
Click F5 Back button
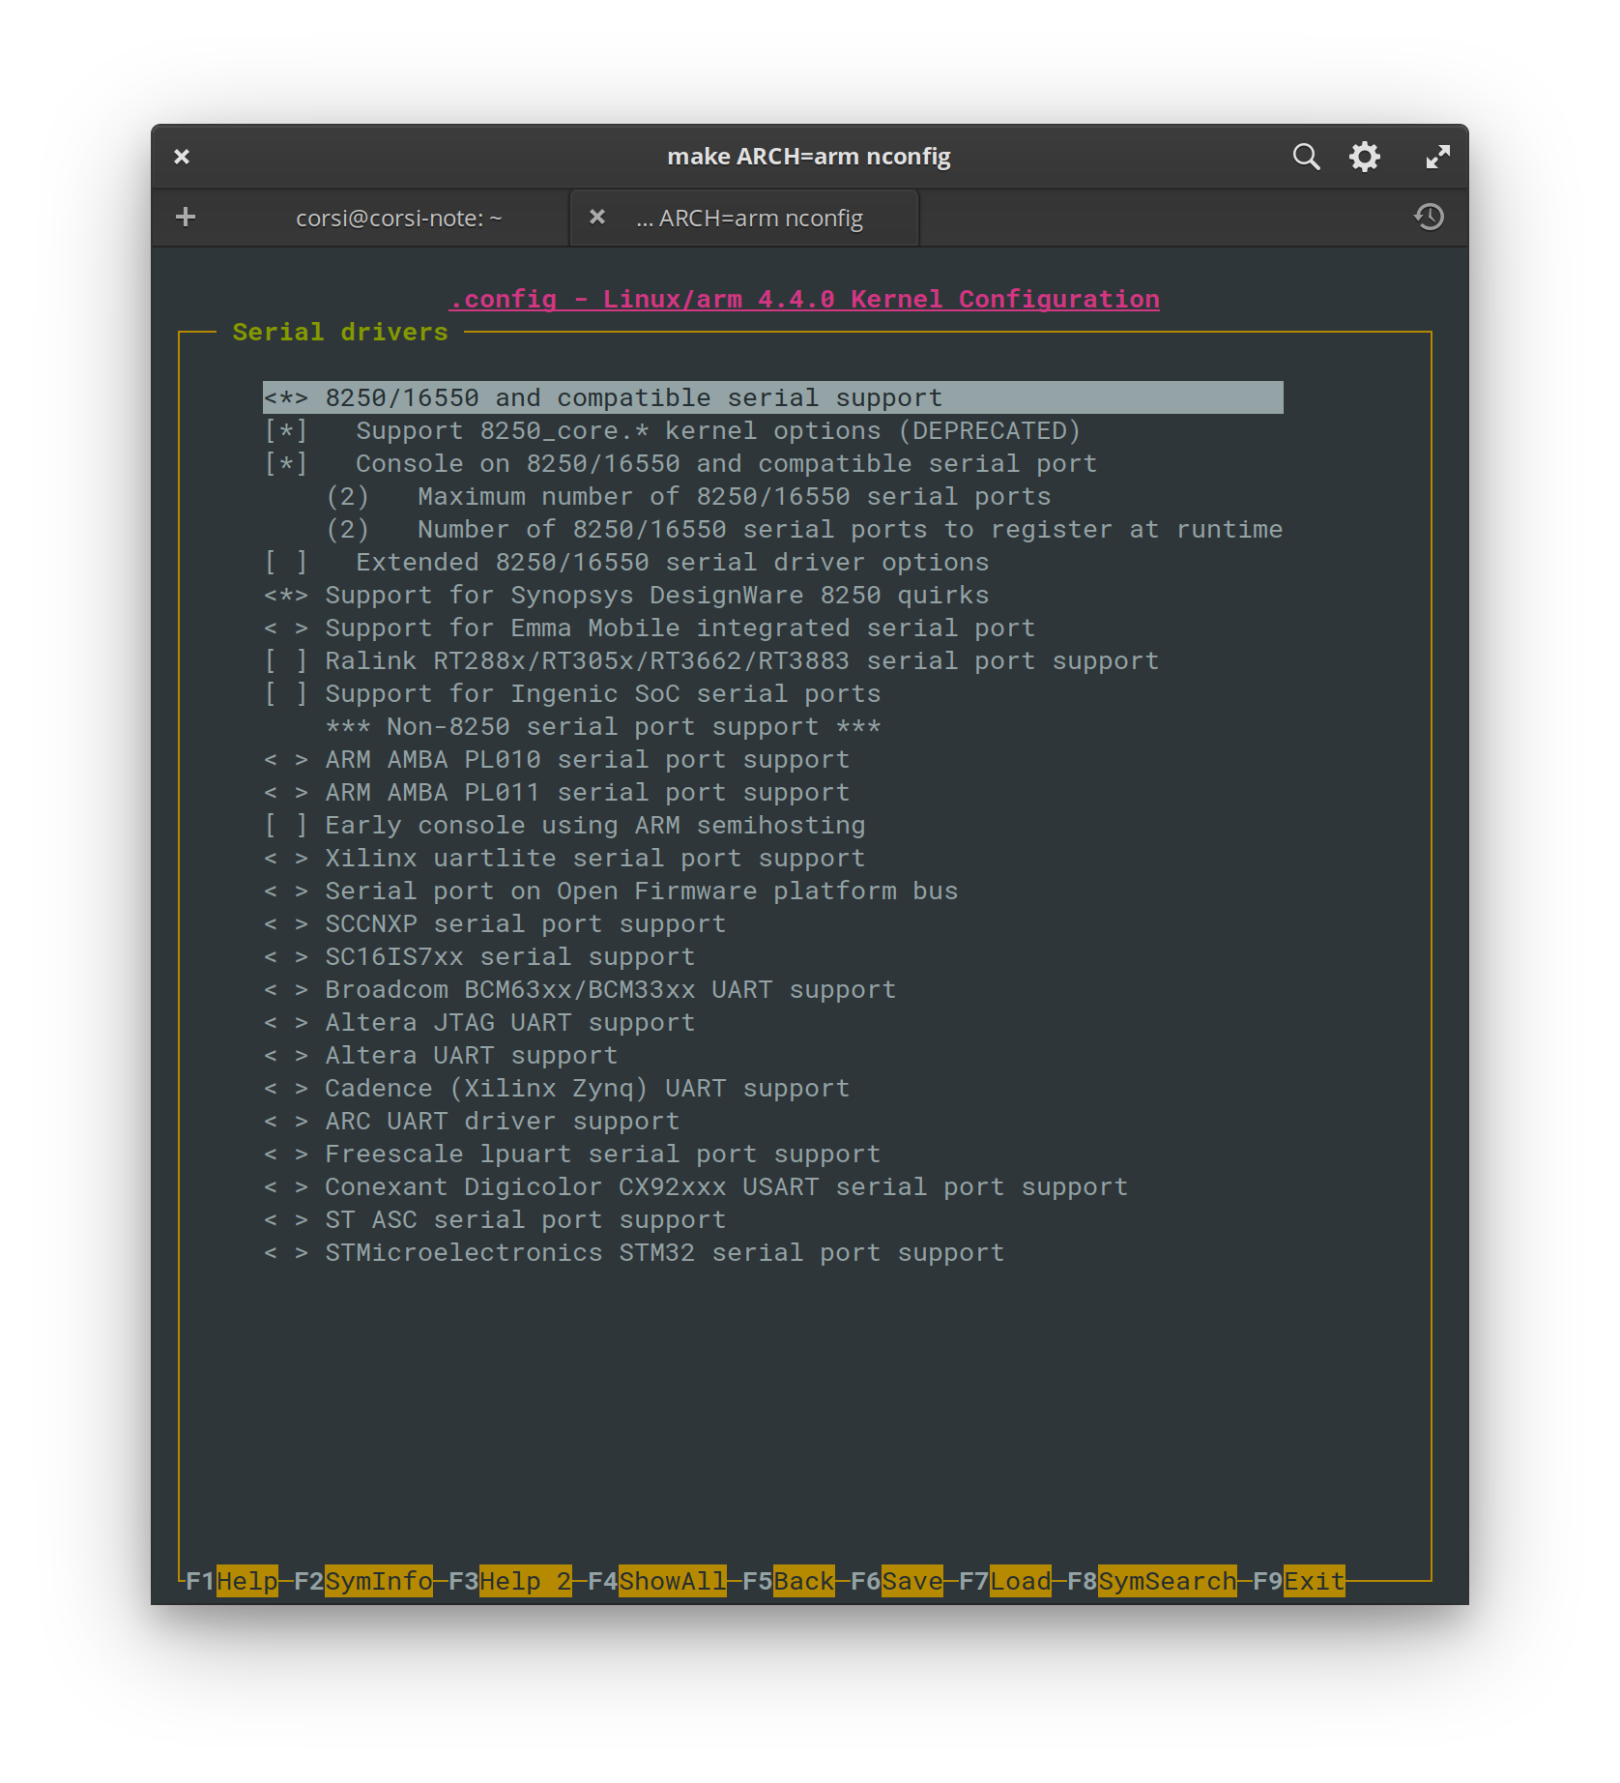pyautogui.click(x=788, y=1581)
